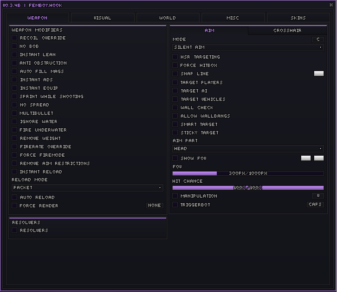Enable Remove Aim Restrictions
This screenshot has width=337, height=292.
[14, 163]
